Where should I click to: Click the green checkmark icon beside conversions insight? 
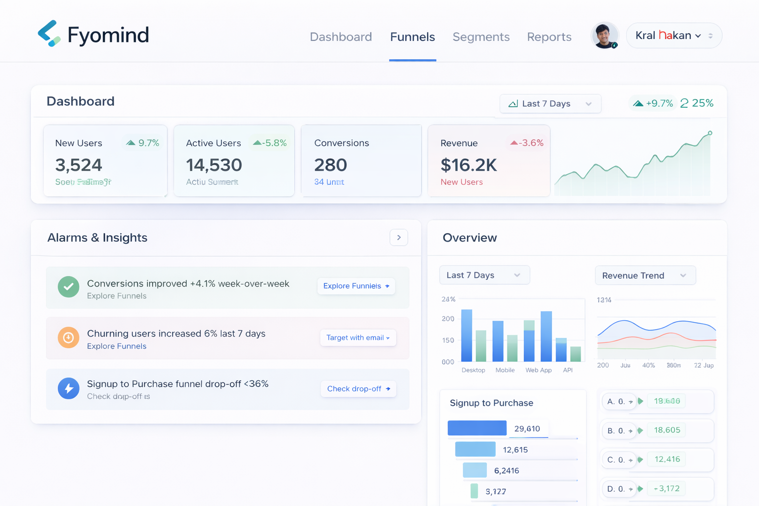click(x=69, y=287)
